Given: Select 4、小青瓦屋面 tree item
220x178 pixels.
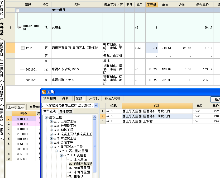Looking at the screenshot, I should coord(79,172).
